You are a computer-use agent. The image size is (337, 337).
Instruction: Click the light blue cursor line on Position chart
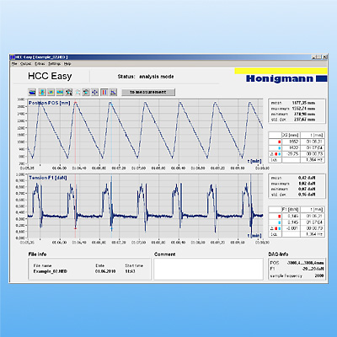point(111,132)
